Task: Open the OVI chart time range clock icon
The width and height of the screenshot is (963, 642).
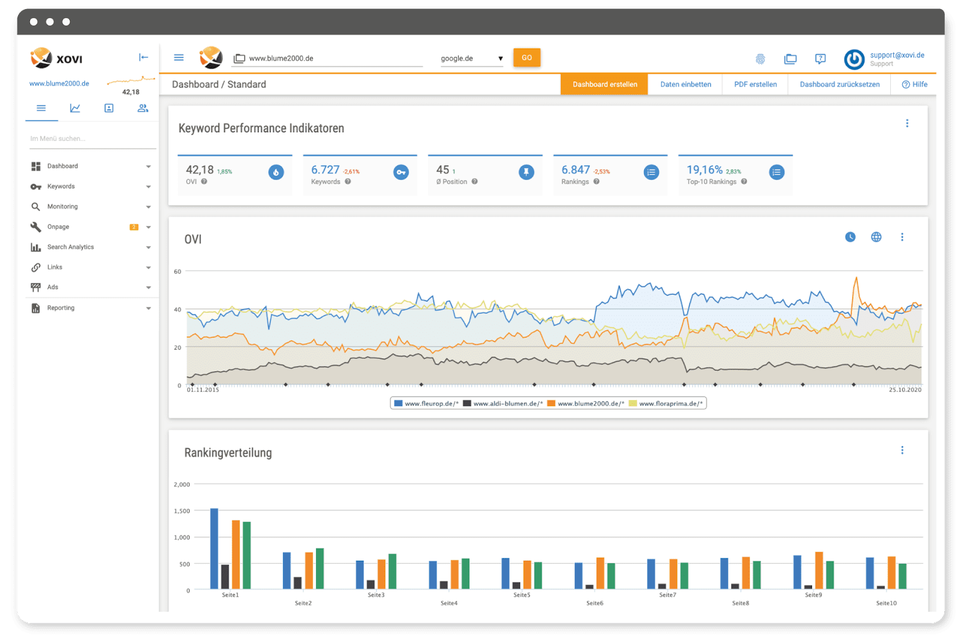Action: [850, 237]
